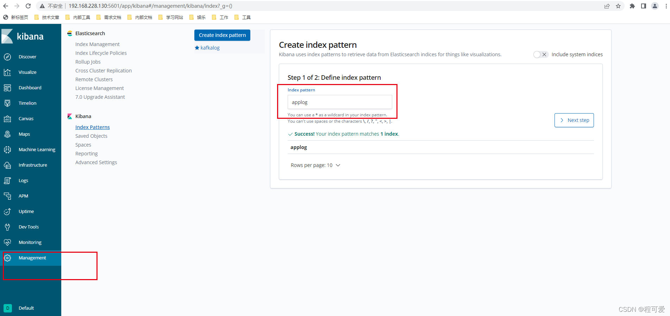This screenshot has width=670, height=316.
Task: Open the Visualize chart icon
Action: click(7, 72)
